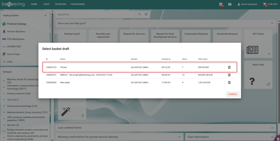This screenshot has height=141, width=280.
Task: Click the search magnifier icon
Action: (x=140, y=14)
